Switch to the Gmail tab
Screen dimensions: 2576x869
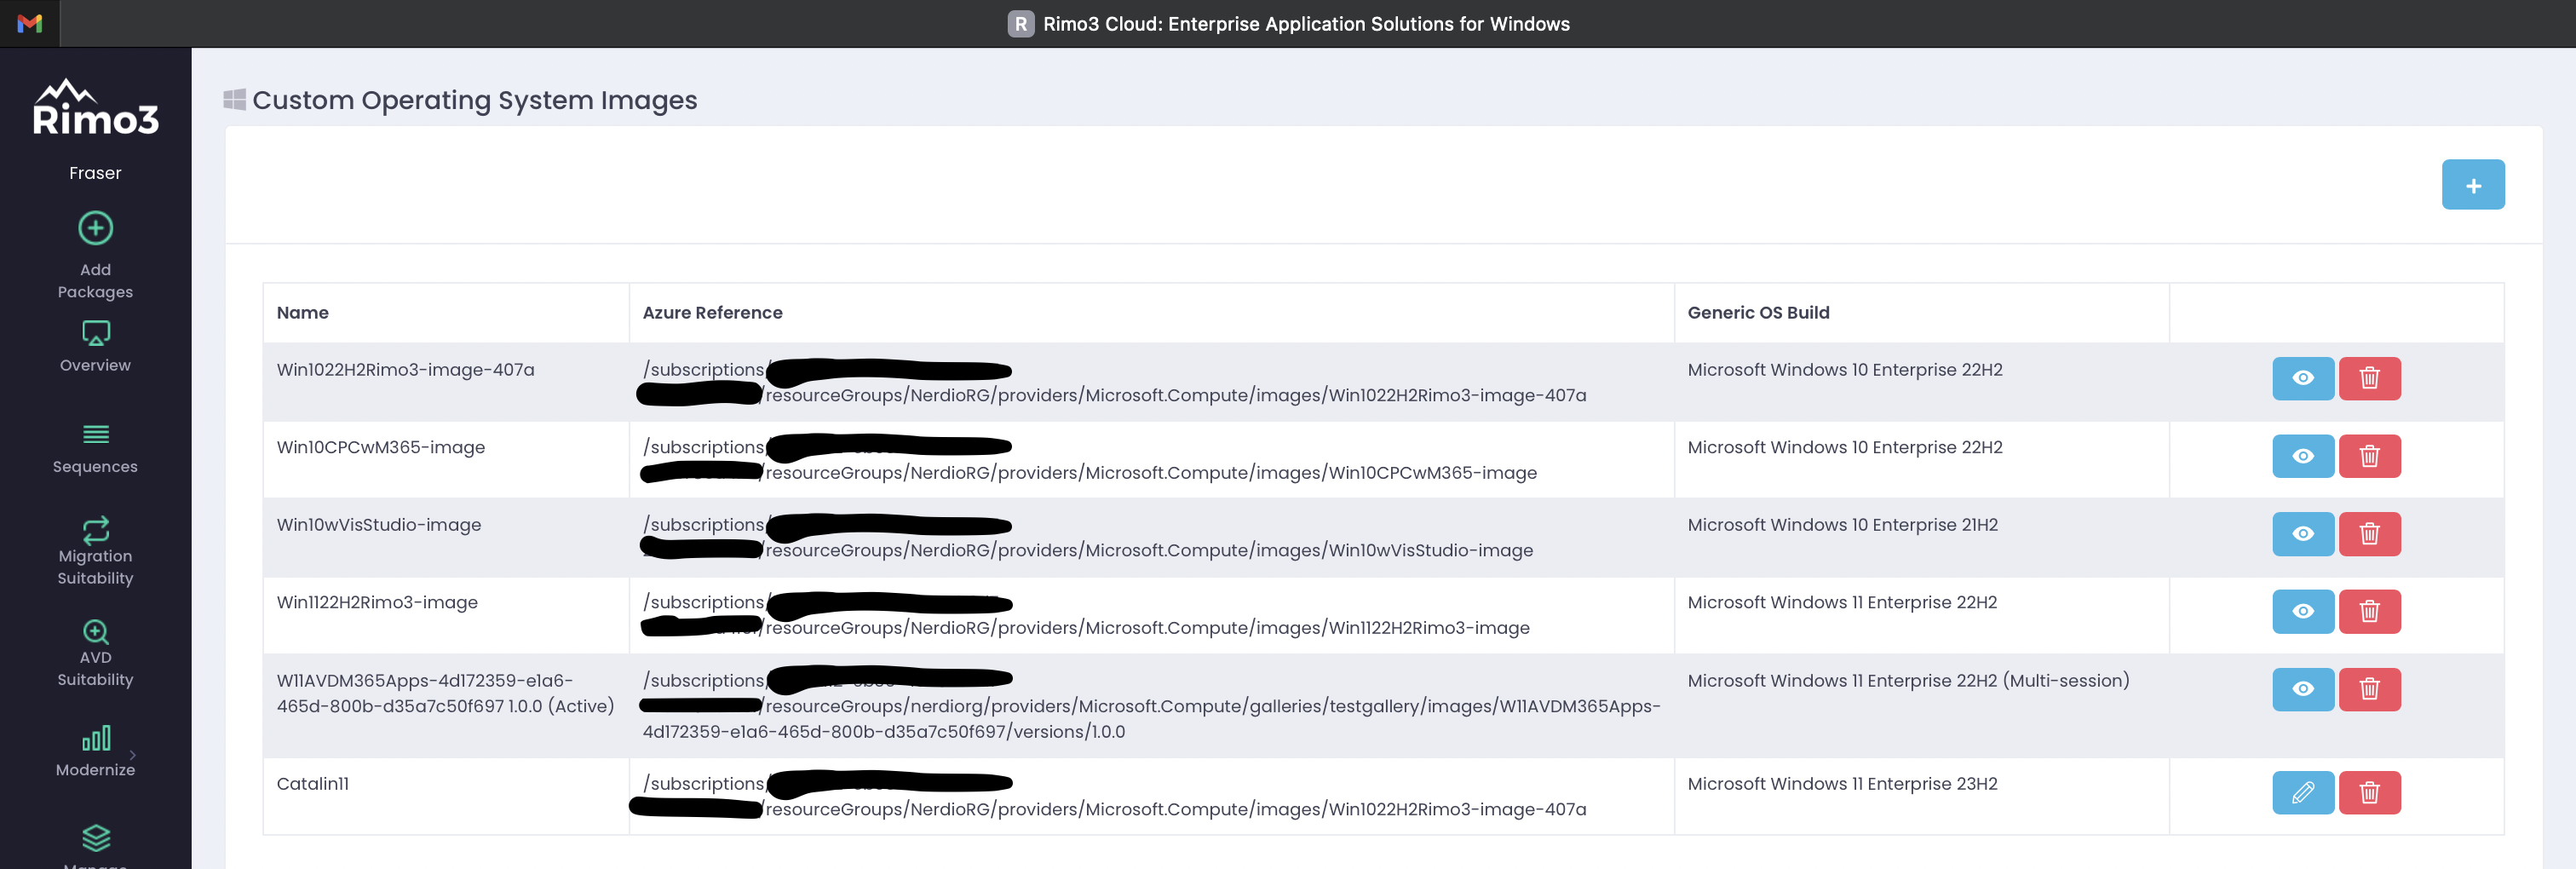30,23
